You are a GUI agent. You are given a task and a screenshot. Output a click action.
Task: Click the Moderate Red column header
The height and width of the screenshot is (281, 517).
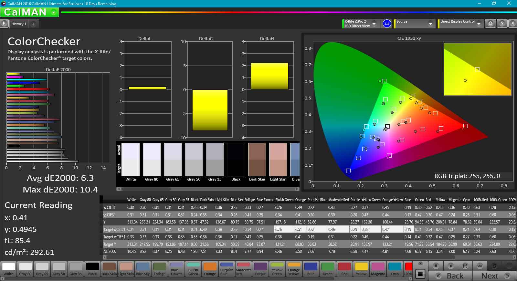click(339, 200)
